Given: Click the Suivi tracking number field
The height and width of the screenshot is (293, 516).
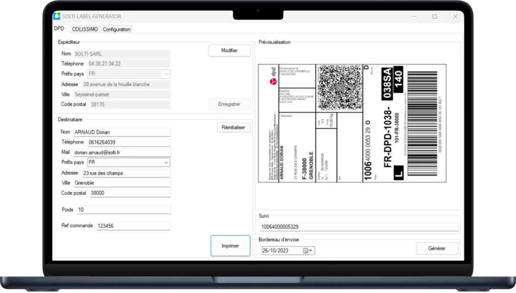Looking at the screenshot, I should (x=359, y=227).
